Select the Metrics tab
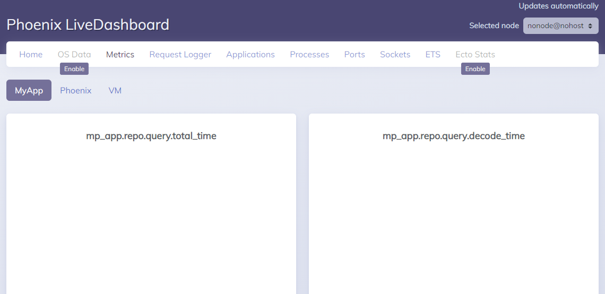Viewport: 605px width, 294px height. [120, 55]
